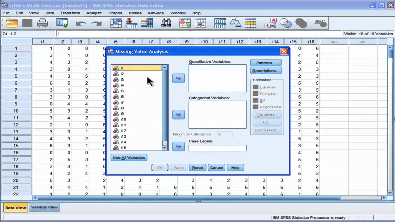Image resolution: width=395 pixels, height=222 pixels.
Task: Print using the printer toolbar icon
Action: pos(43,23)
